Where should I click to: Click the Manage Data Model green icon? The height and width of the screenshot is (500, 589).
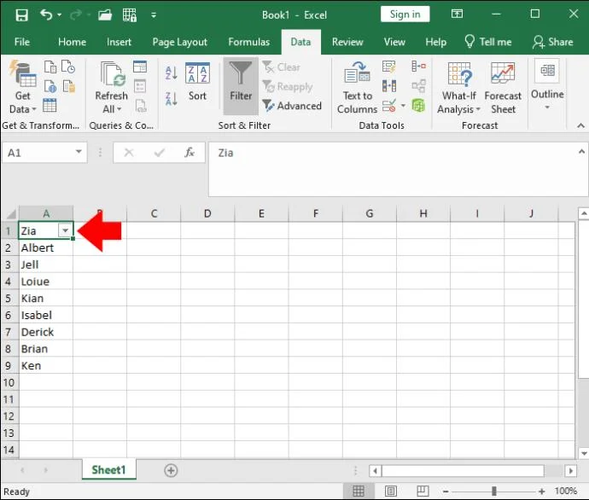[x=418, y=106]
